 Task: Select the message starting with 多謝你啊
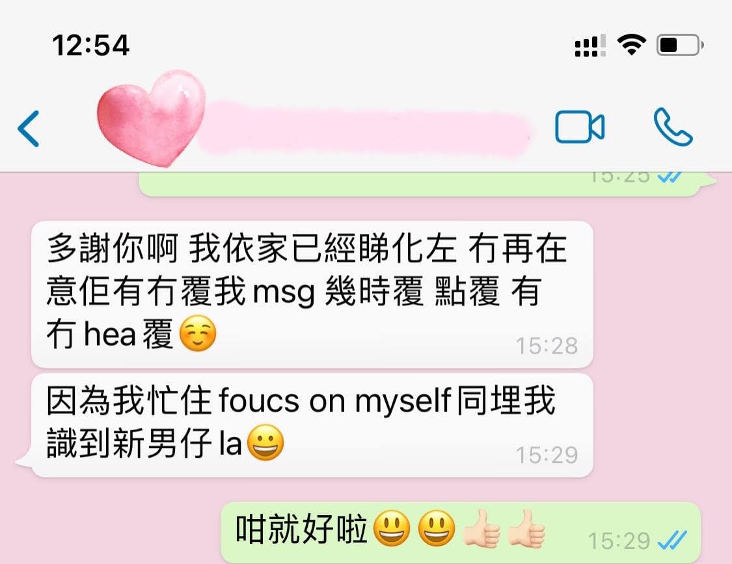312,294
